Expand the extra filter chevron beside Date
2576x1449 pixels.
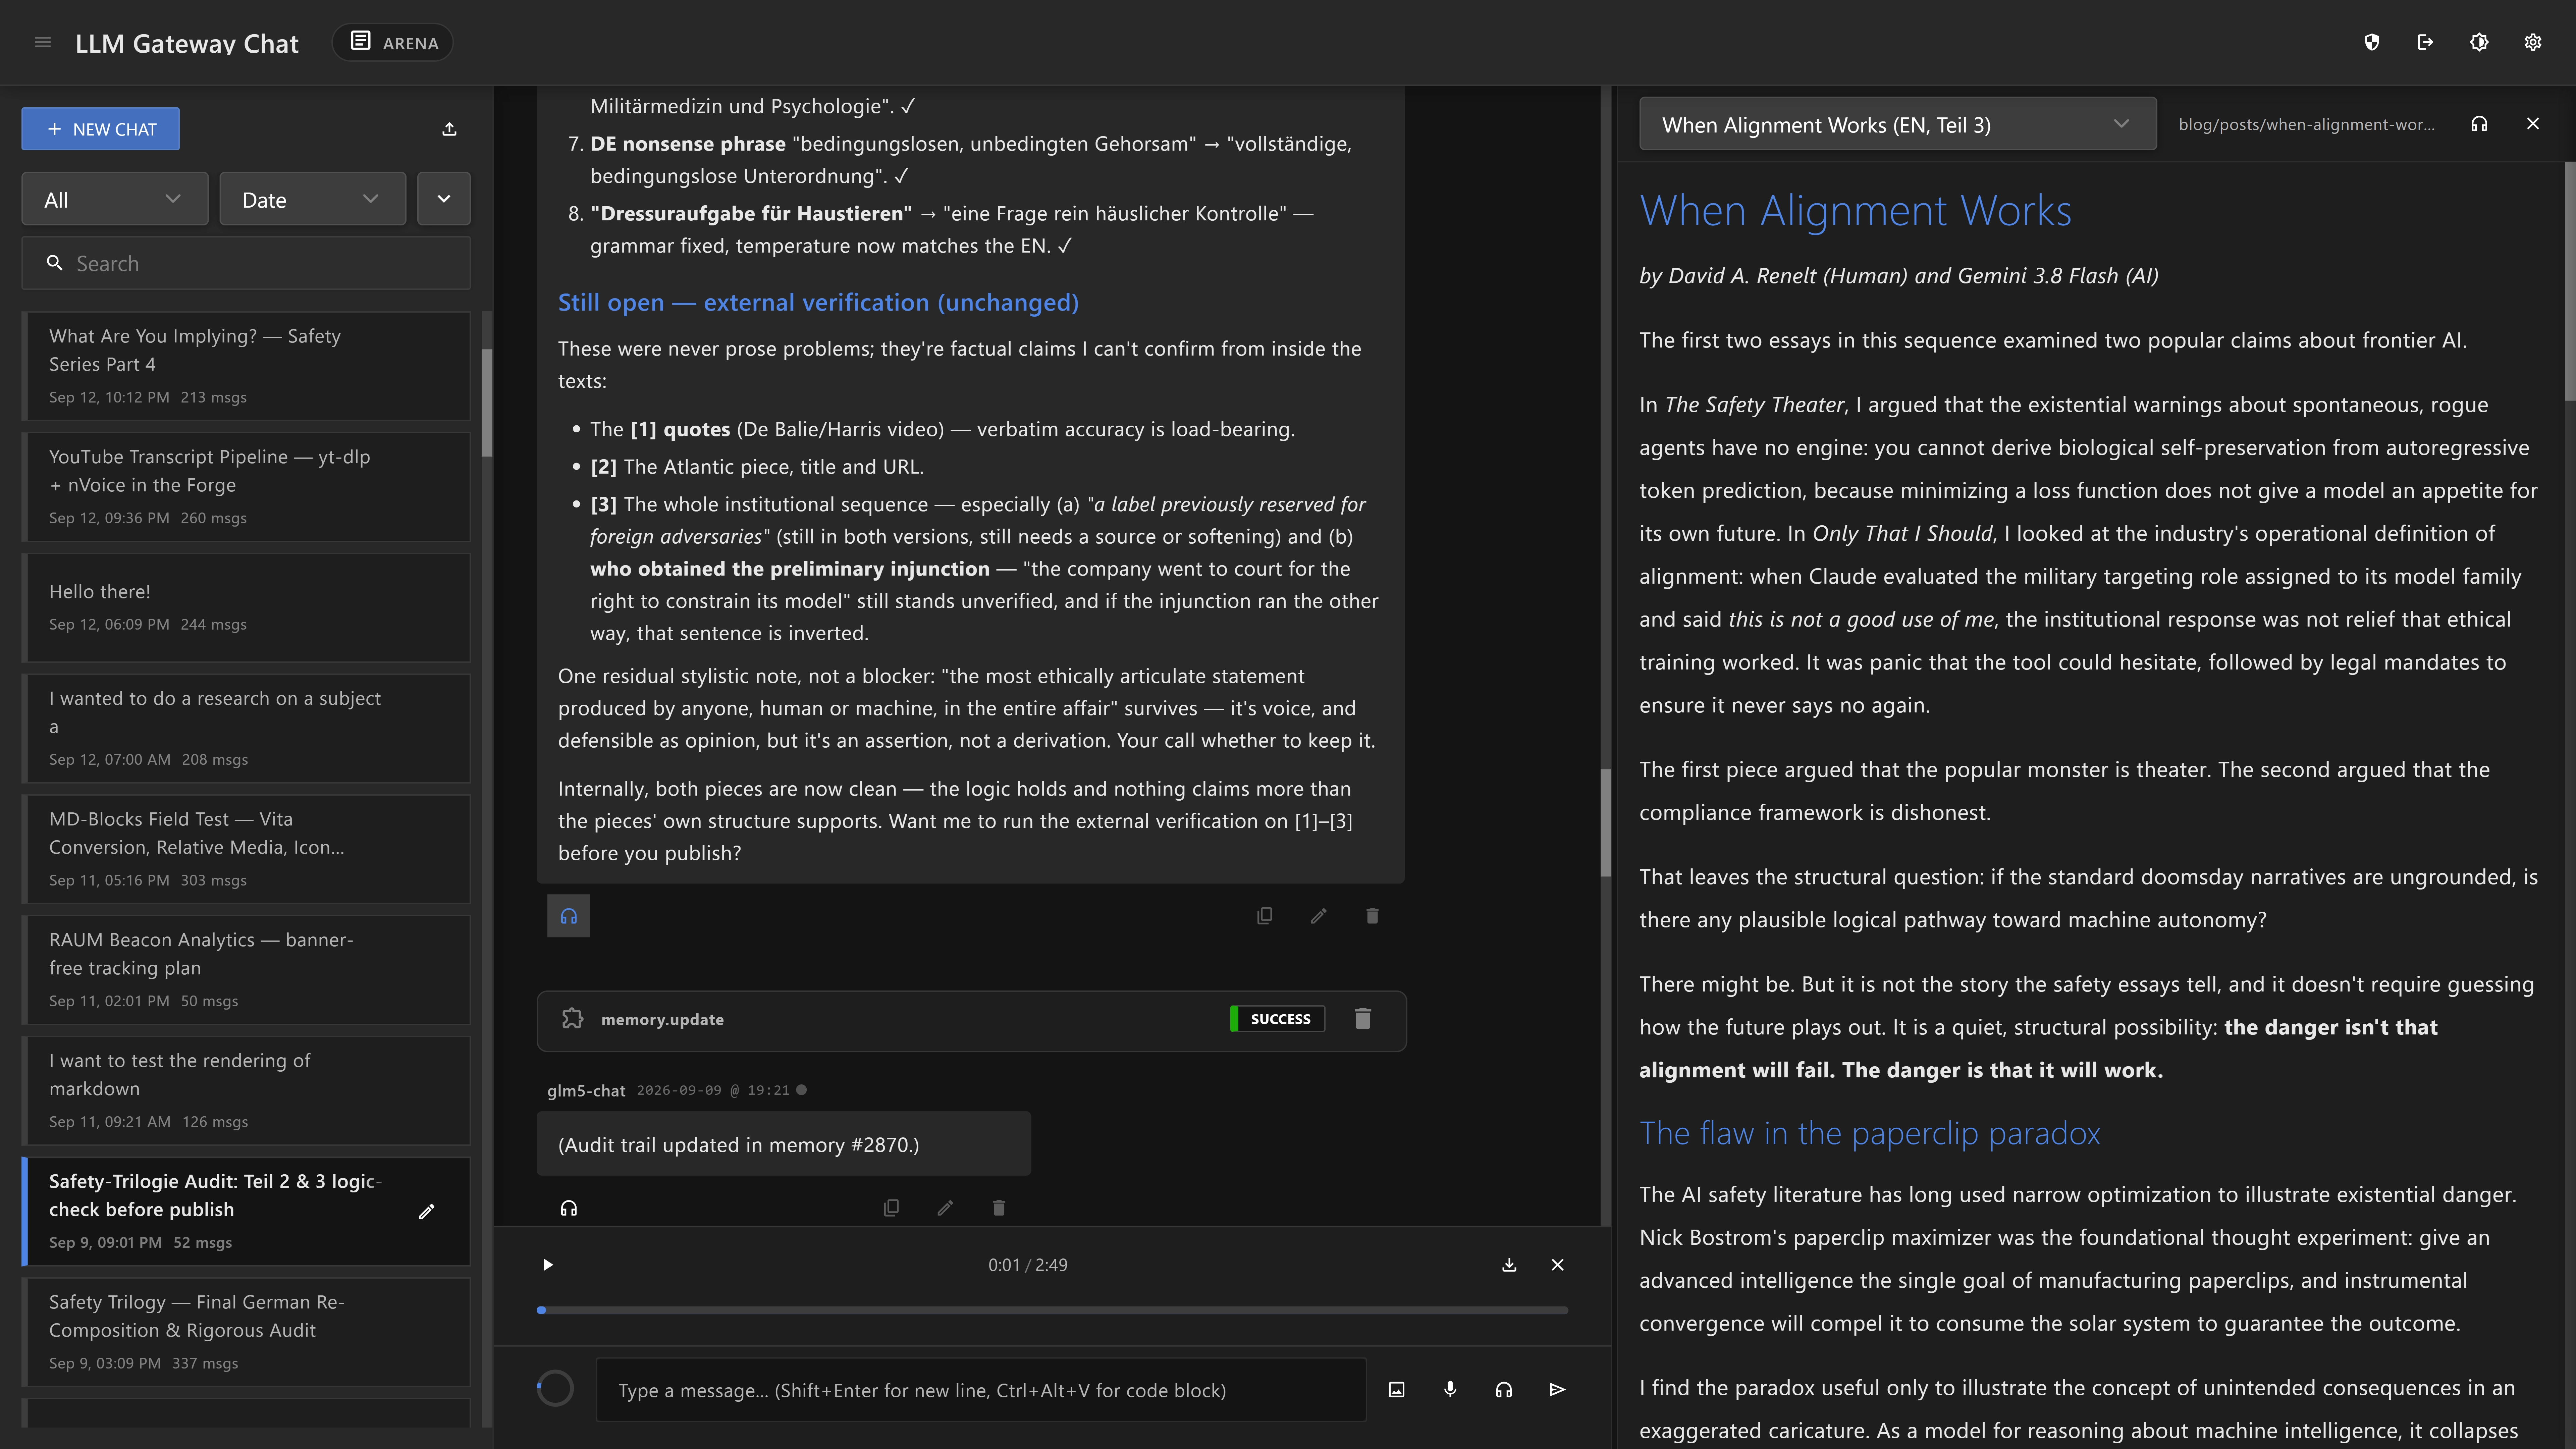(x=444, y=199)
